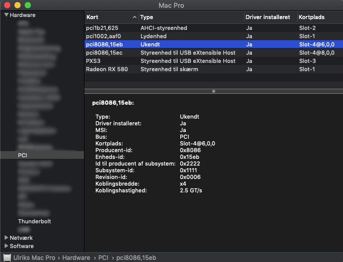Sort by the Kort column header

112,17
